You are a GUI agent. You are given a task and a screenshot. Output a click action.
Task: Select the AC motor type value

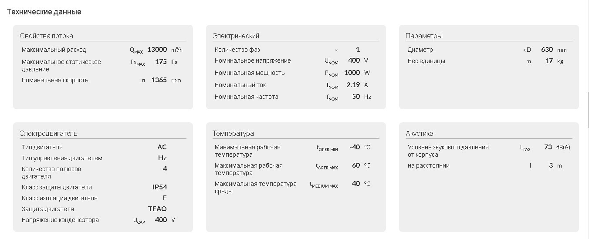pyautogui.click(x=162, y=147)
